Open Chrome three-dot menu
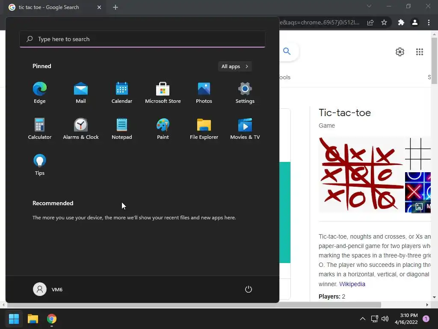438x329 pixels. (x=429, y=23)
